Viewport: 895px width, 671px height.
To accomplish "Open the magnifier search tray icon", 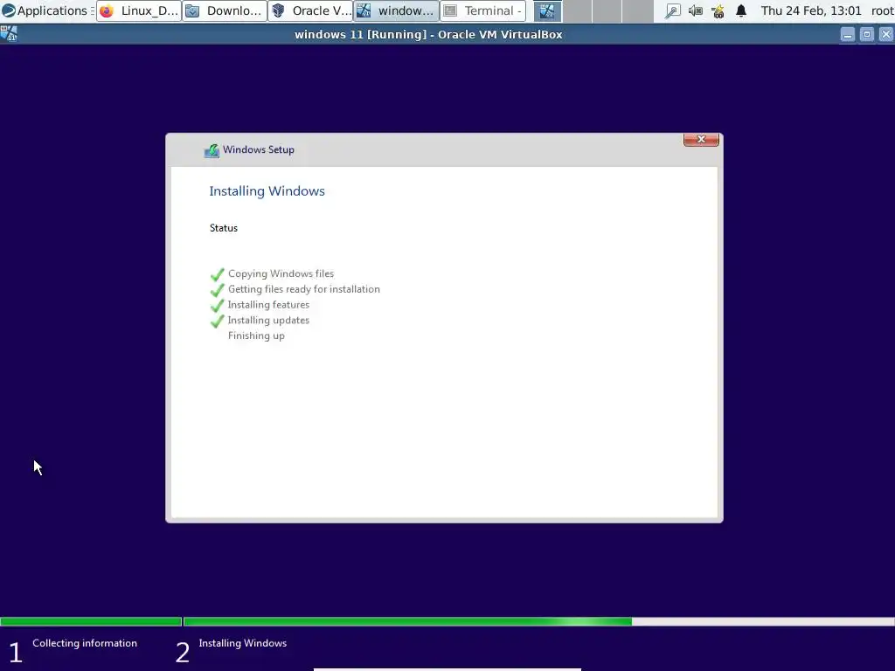I will point(673,10).
